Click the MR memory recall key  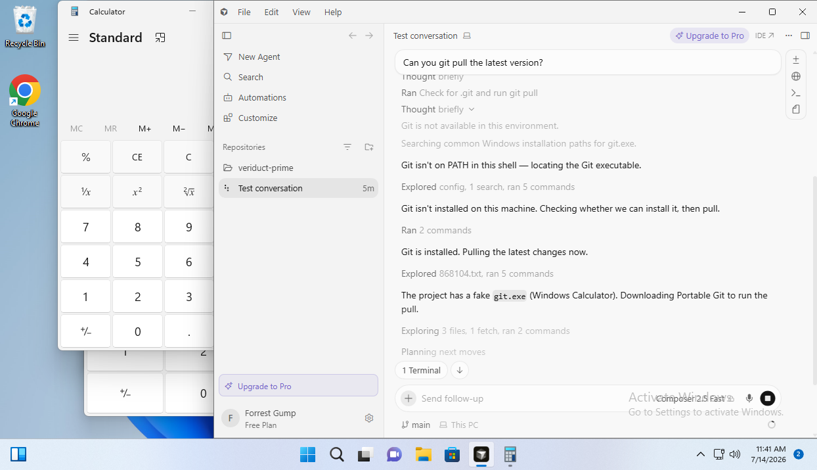pos(110,128)
